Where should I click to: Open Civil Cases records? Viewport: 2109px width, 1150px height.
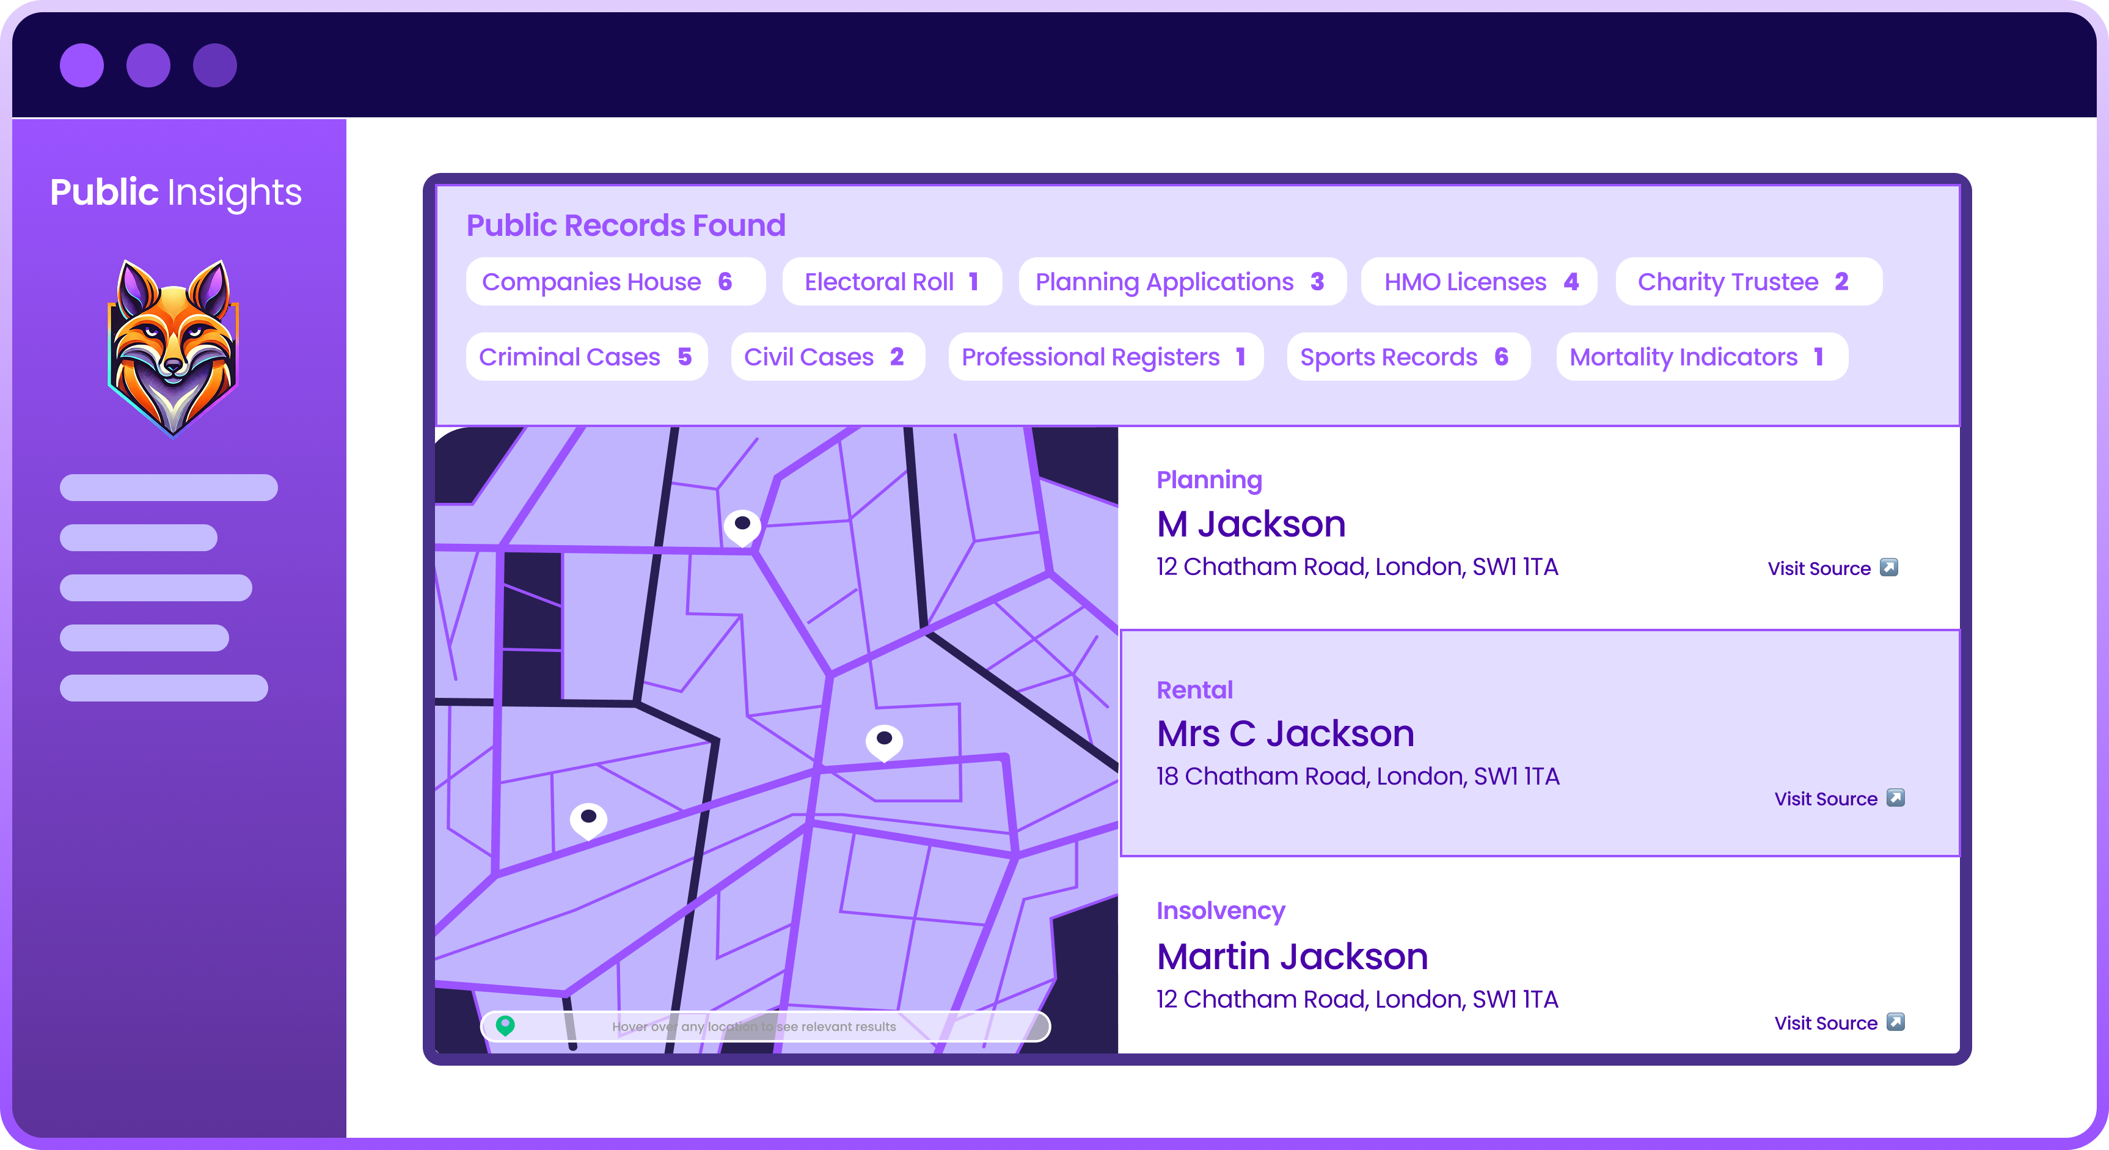coord(828,356)
